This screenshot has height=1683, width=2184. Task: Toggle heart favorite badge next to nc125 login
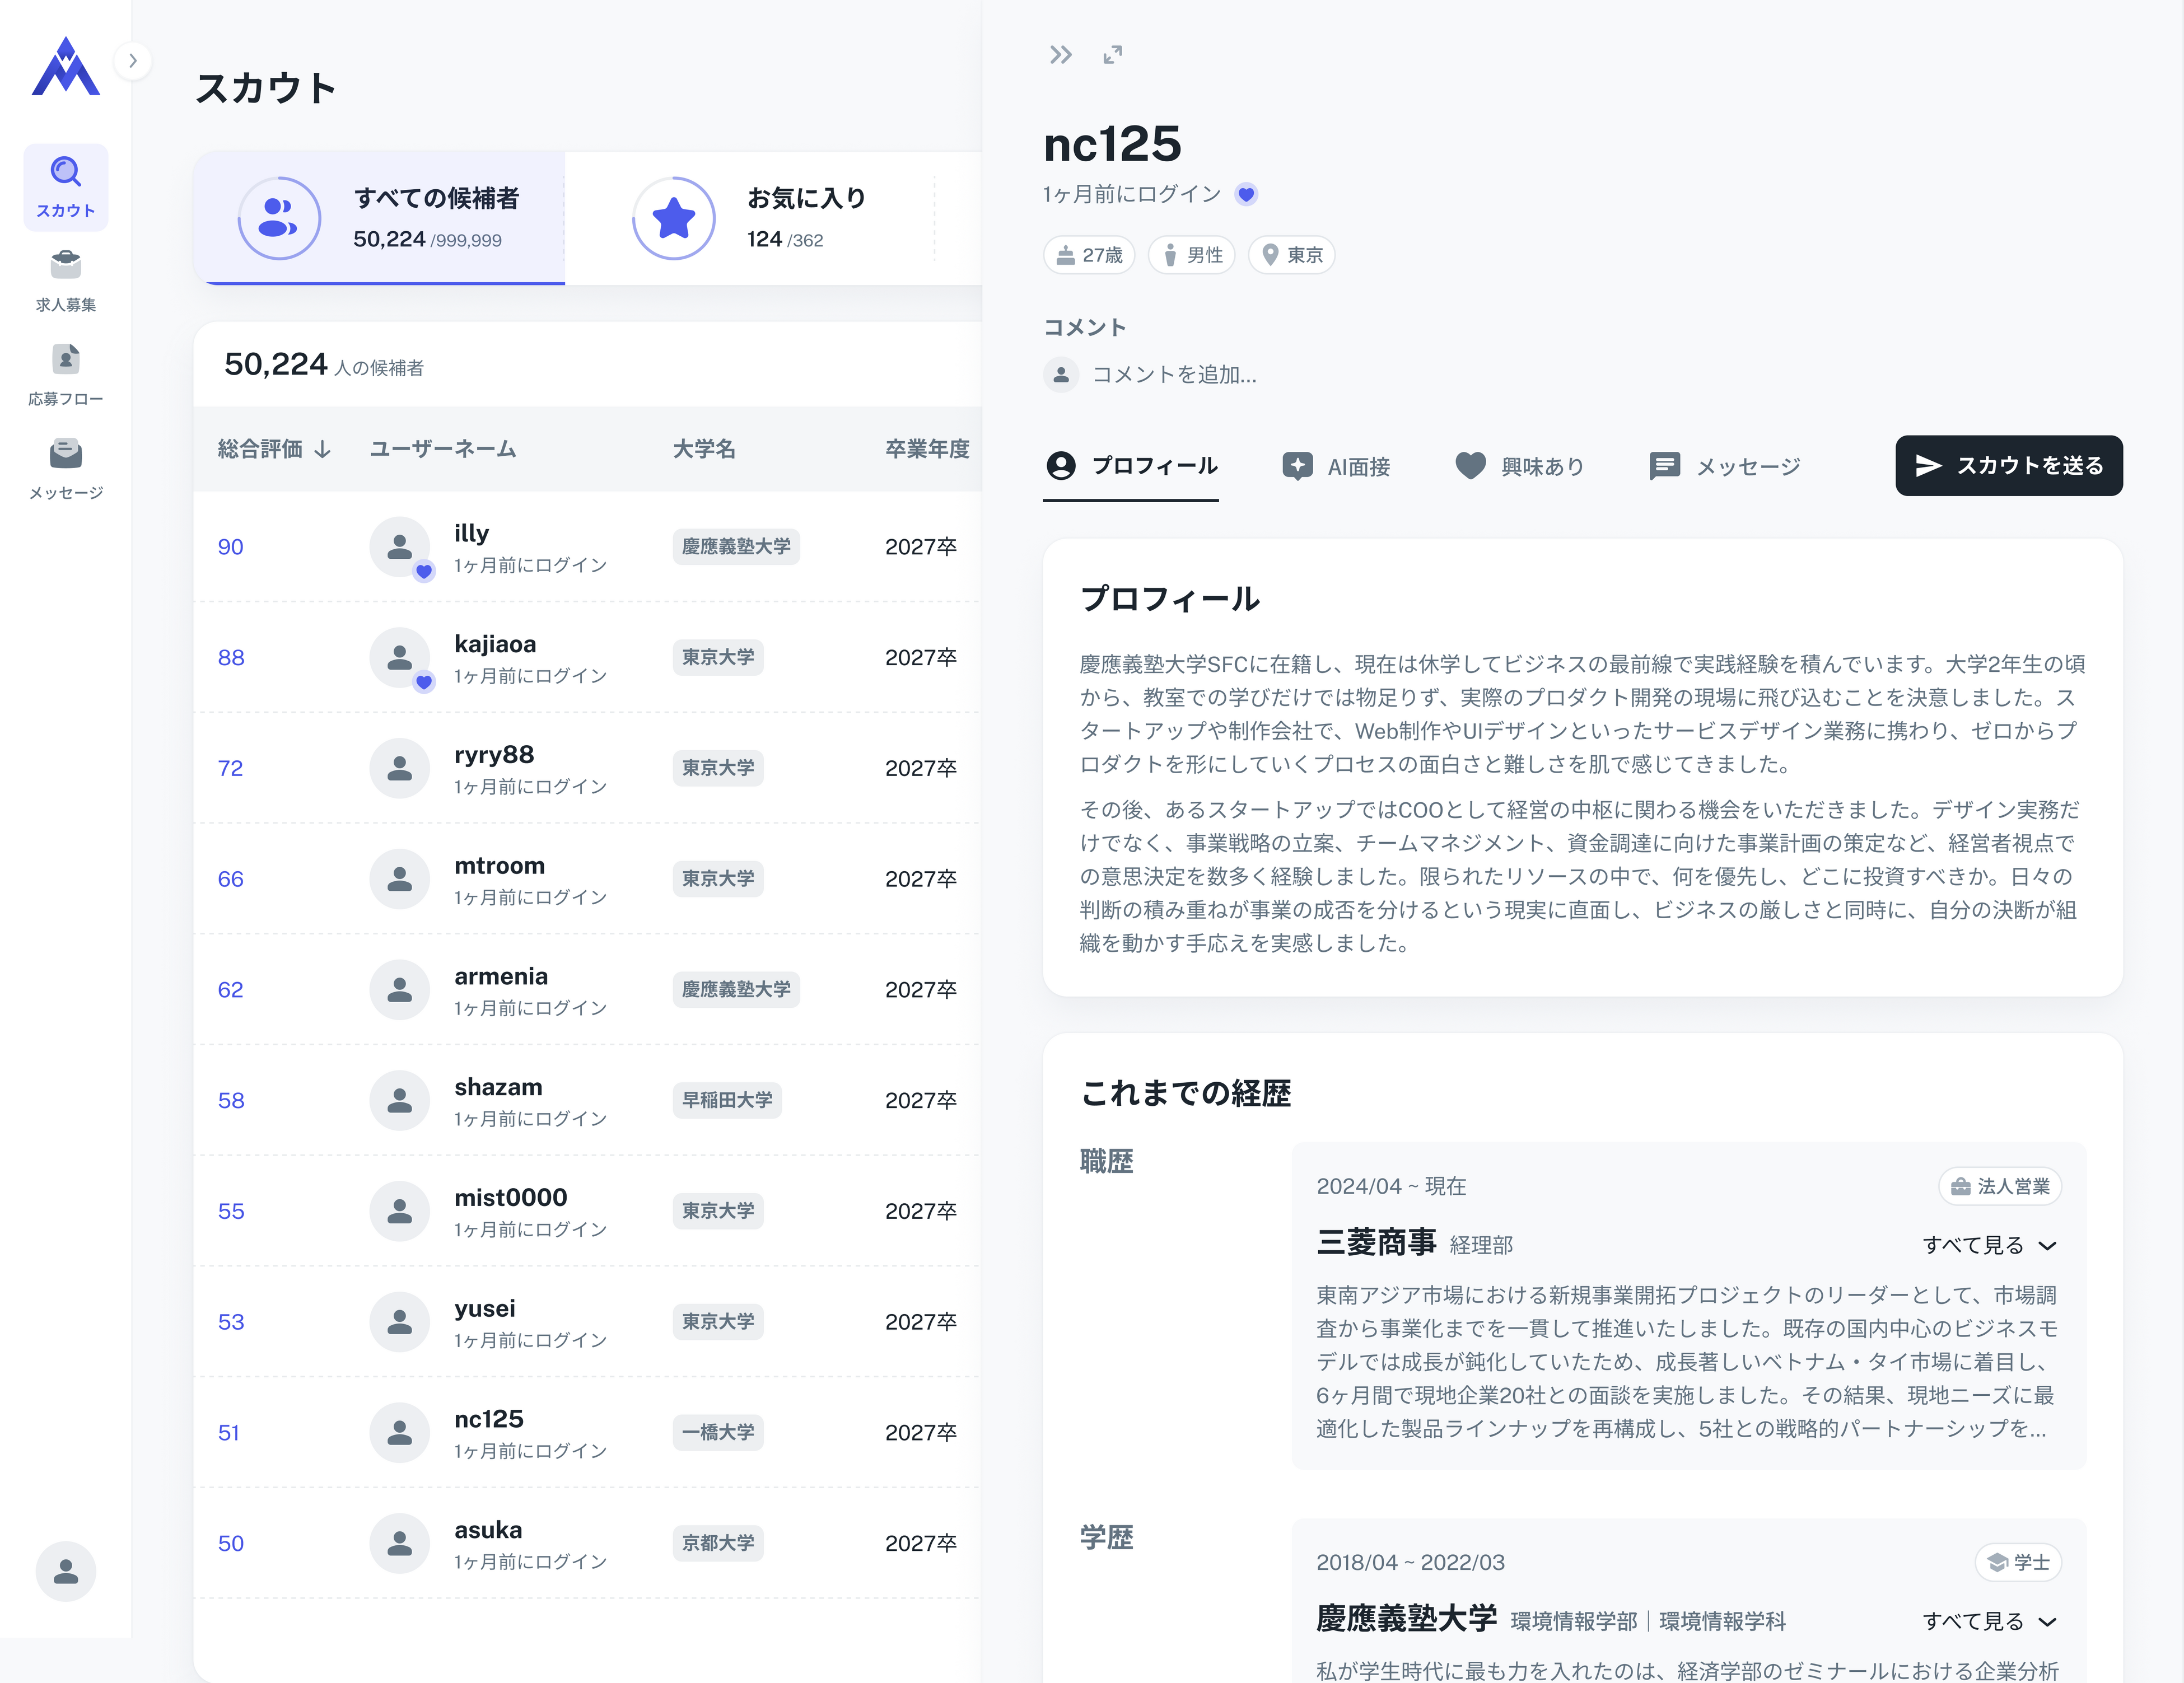[x=1246, y=194]
